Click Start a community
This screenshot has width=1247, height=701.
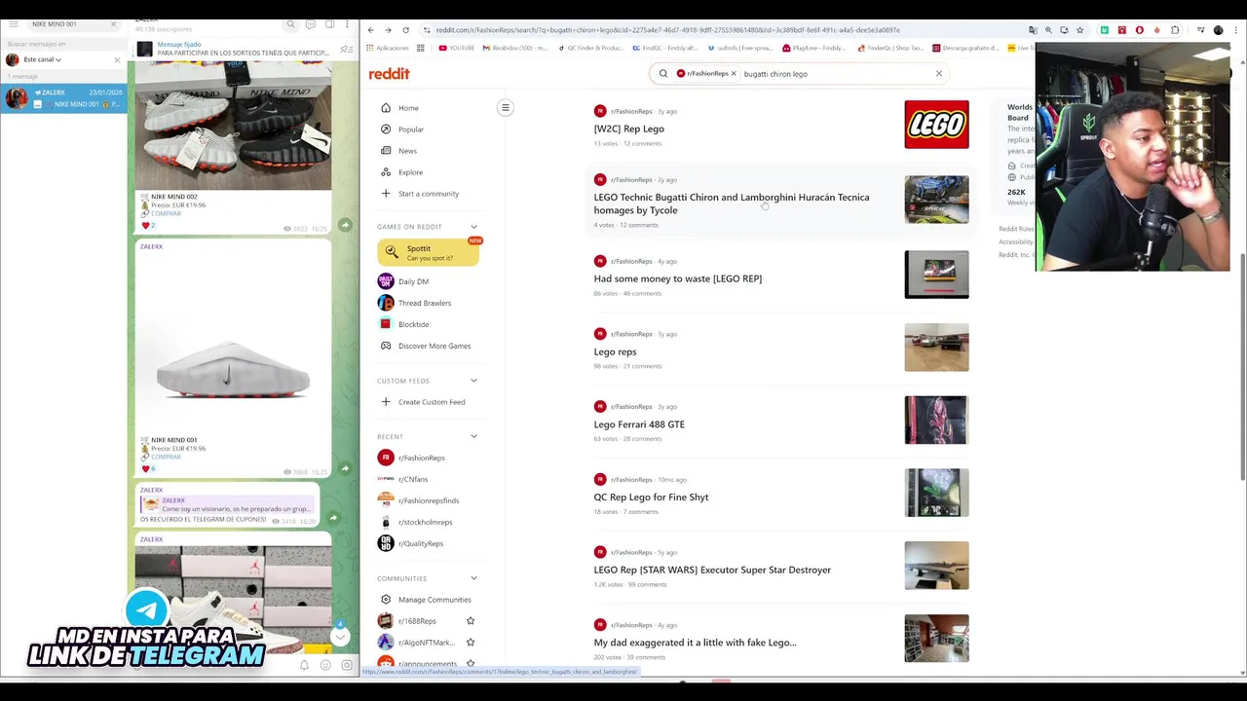pyautogui.click(x=427, y=194)
